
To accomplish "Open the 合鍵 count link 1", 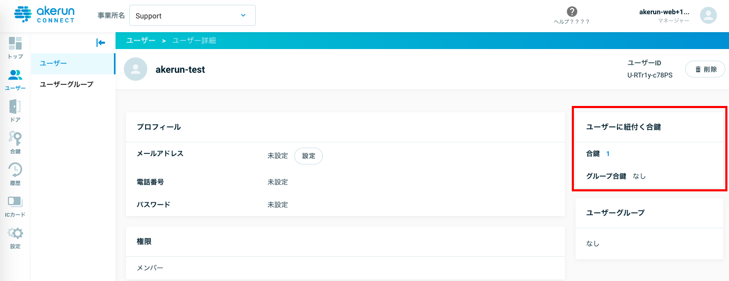I will (x=608, y=154).
